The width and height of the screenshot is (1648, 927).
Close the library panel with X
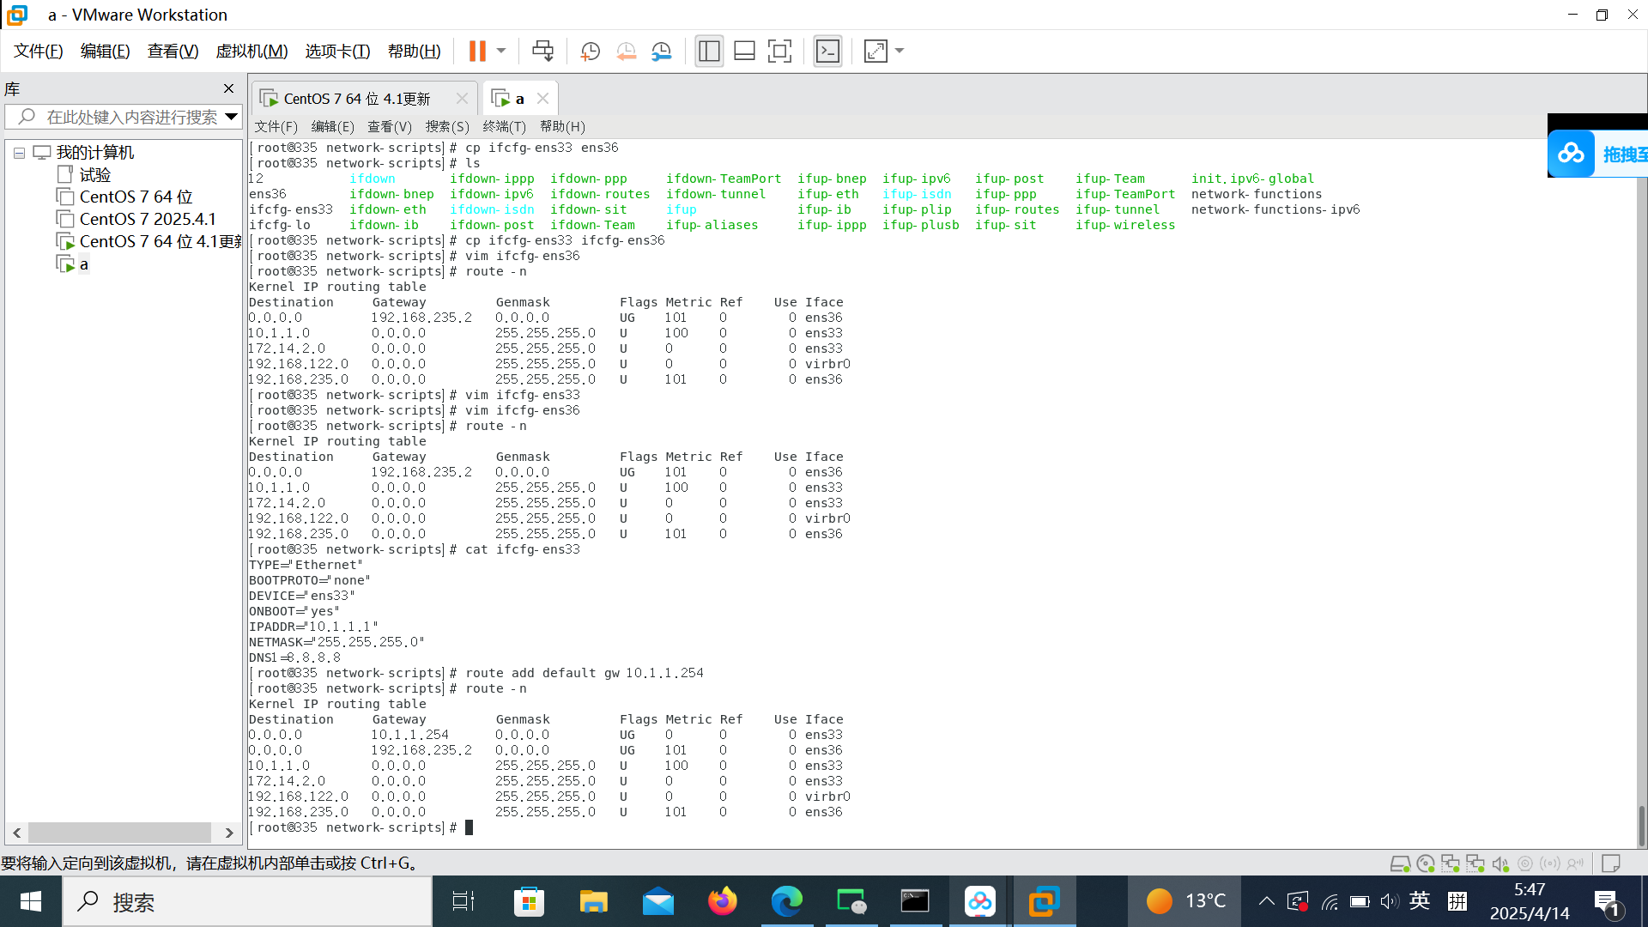[x=228, y=88]
